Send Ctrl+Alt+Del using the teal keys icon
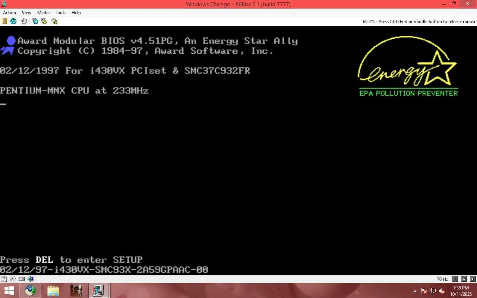Image resolution: width=477 pixels, height=298 pixels. 35,21
